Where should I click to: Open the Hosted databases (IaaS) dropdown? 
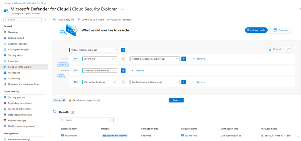tap(155, 59)
